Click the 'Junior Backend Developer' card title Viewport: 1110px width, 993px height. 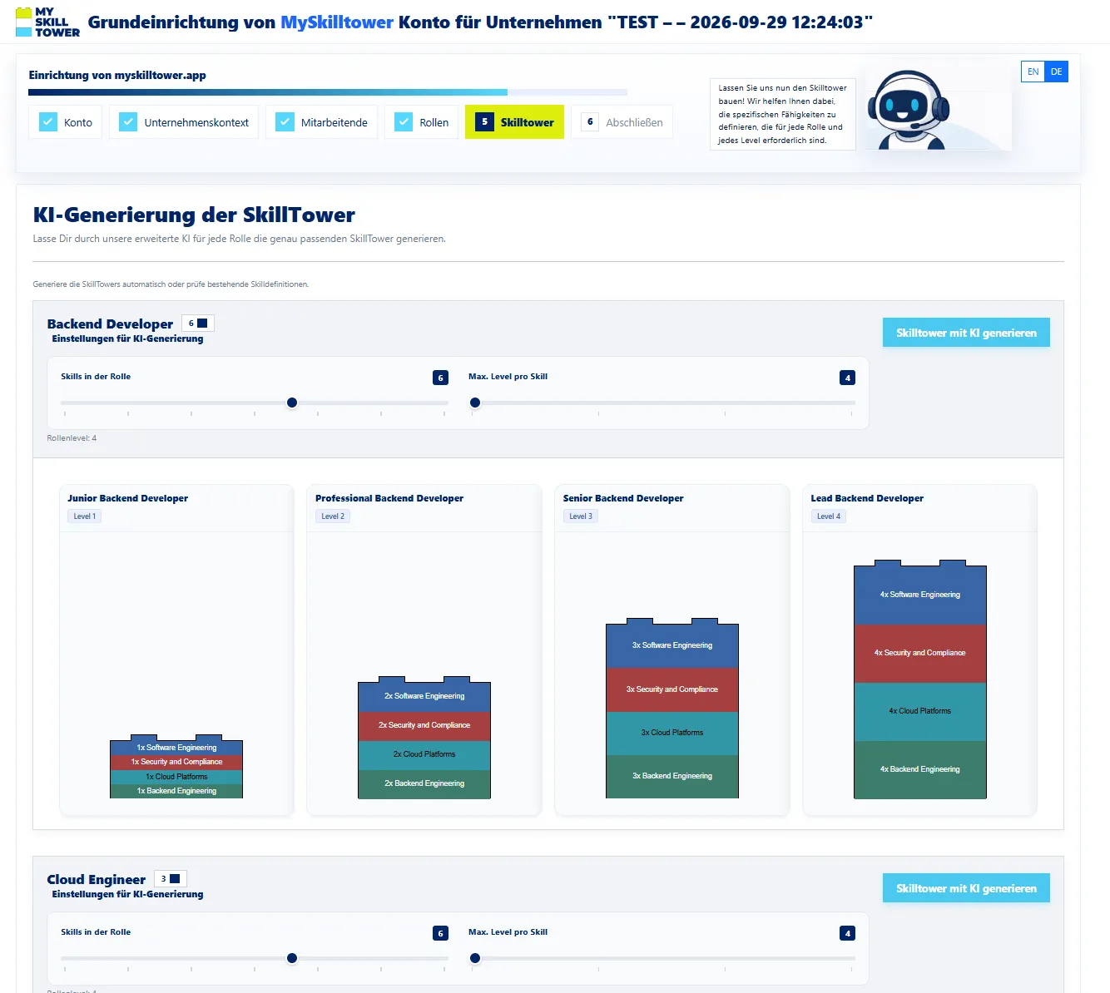[128, 498]
